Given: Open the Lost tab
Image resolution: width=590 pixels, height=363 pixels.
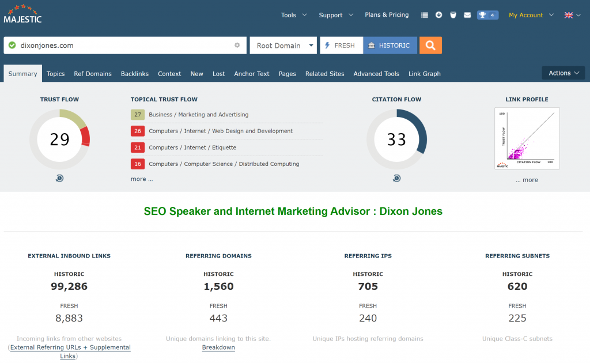Looking at the screenshot, I should coord(218,74).
